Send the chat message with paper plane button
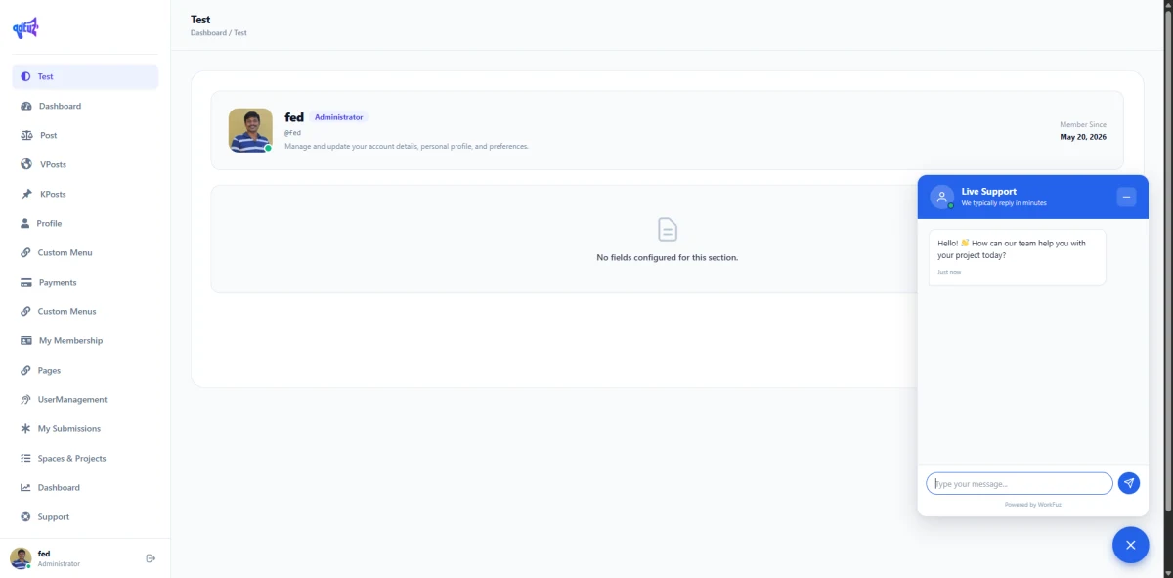Viewport: 1173px width, 578px height. point(1128,483)
